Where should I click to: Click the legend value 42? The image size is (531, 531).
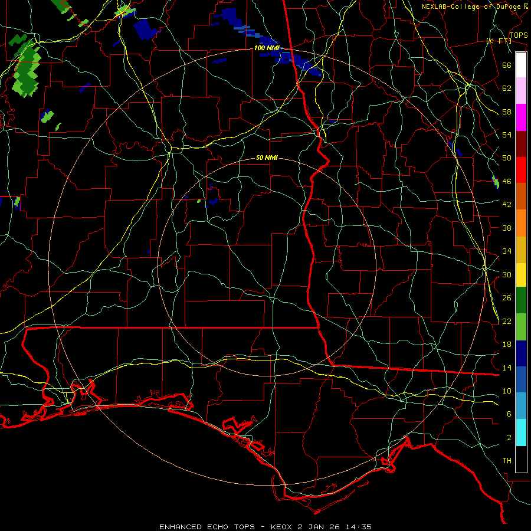507,205
